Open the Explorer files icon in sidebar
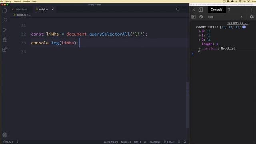This screenshot has height=144, width=256. [x=5, y=11]
